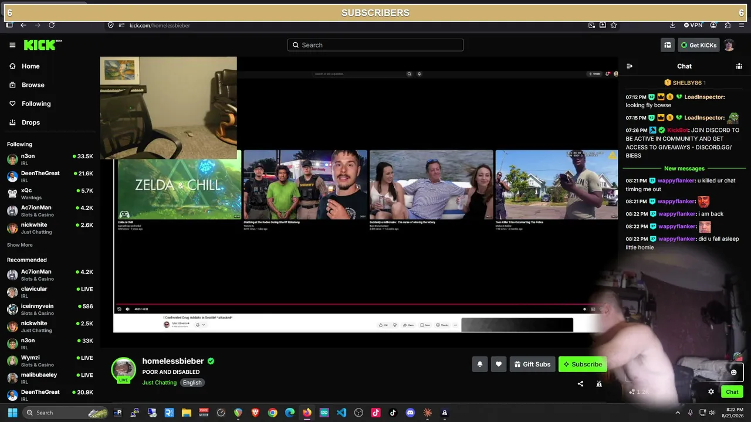Open the browser extensions puzzle icon
This screenshot has height=422, width=751.
click(728, 25)
